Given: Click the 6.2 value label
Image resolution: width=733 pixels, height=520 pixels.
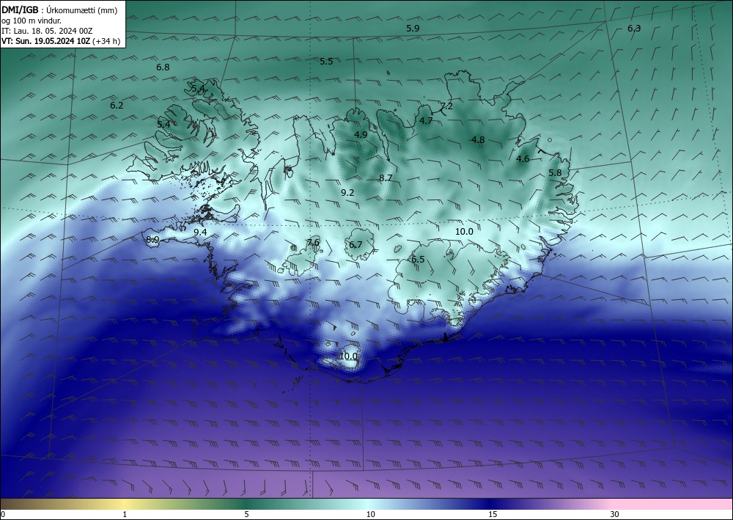Looking at the screenshot, I should [117, 105].
